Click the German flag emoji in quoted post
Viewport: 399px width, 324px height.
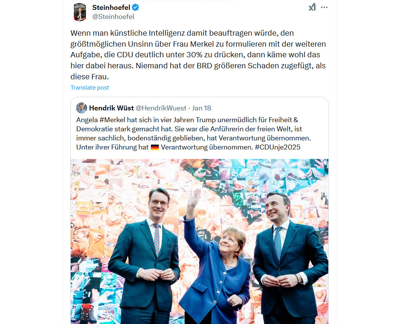click(155, 147)
